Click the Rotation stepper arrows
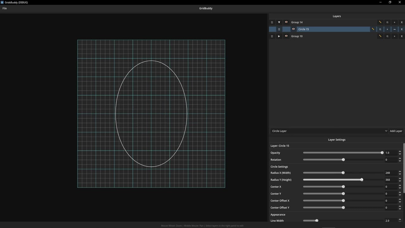This screenshot has width=405, height=228. (x=400, y=160)
